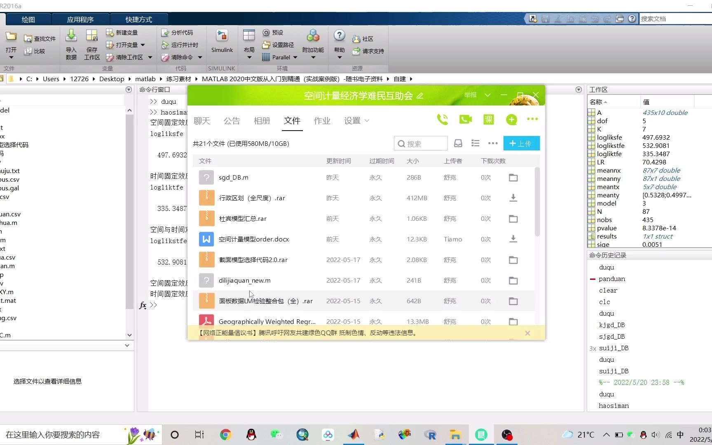The image size is (712, 445).
Task: Start a voice call in the QQ group
Action: point(443,119)
